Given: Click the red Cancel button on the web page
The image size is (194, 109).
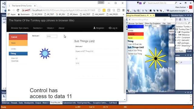Looking at the screenshot, I should coord(18,37).
